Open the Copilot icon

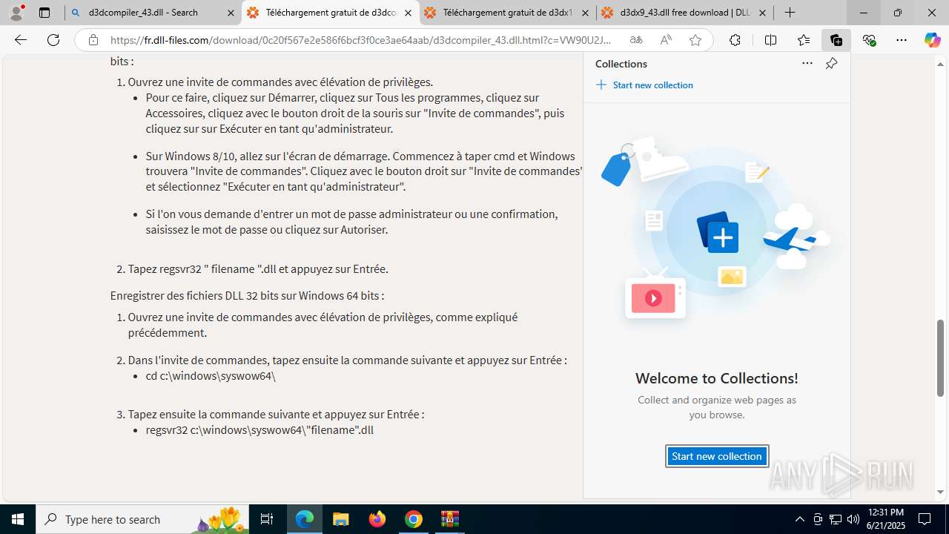point(932,40)
